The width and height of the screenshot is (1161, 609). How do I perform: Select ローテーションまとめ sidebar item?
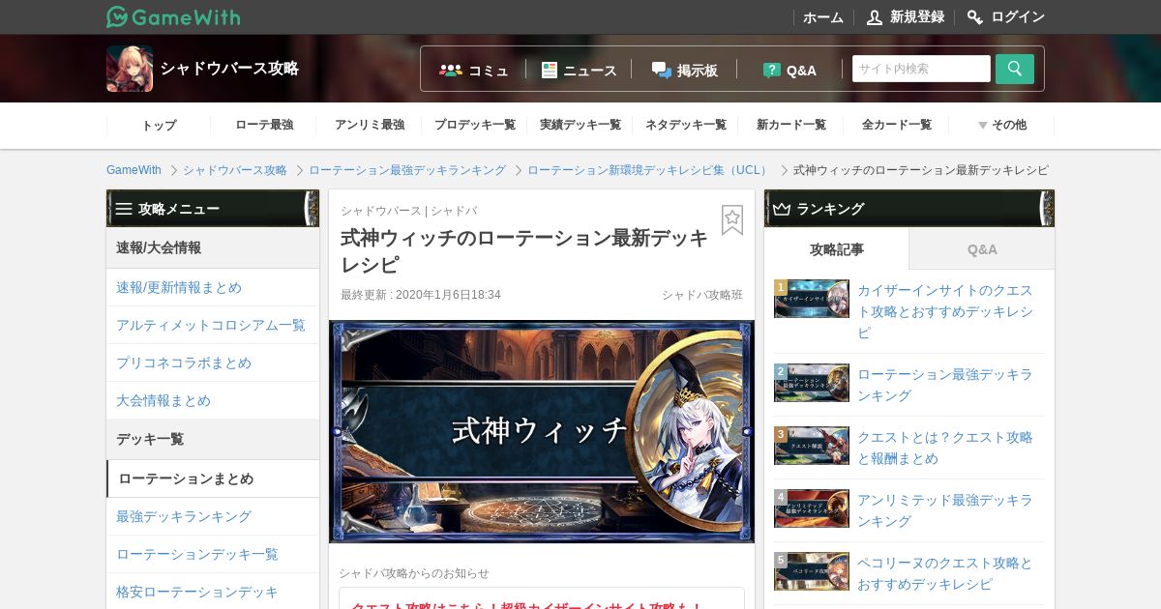tap(213, 478)
